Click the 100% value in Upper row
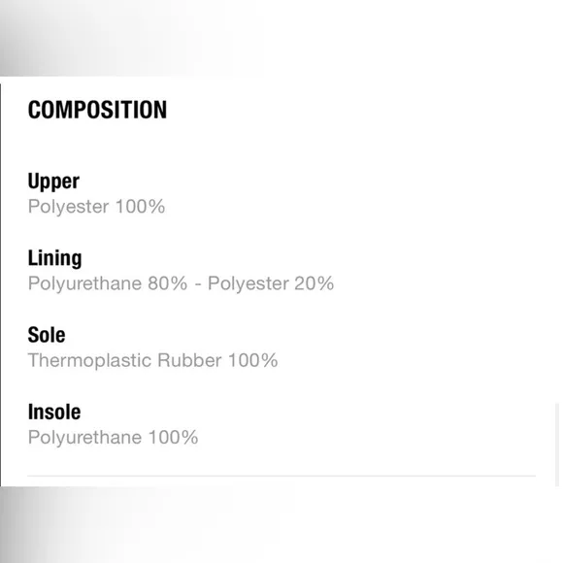 click(140, 207)
